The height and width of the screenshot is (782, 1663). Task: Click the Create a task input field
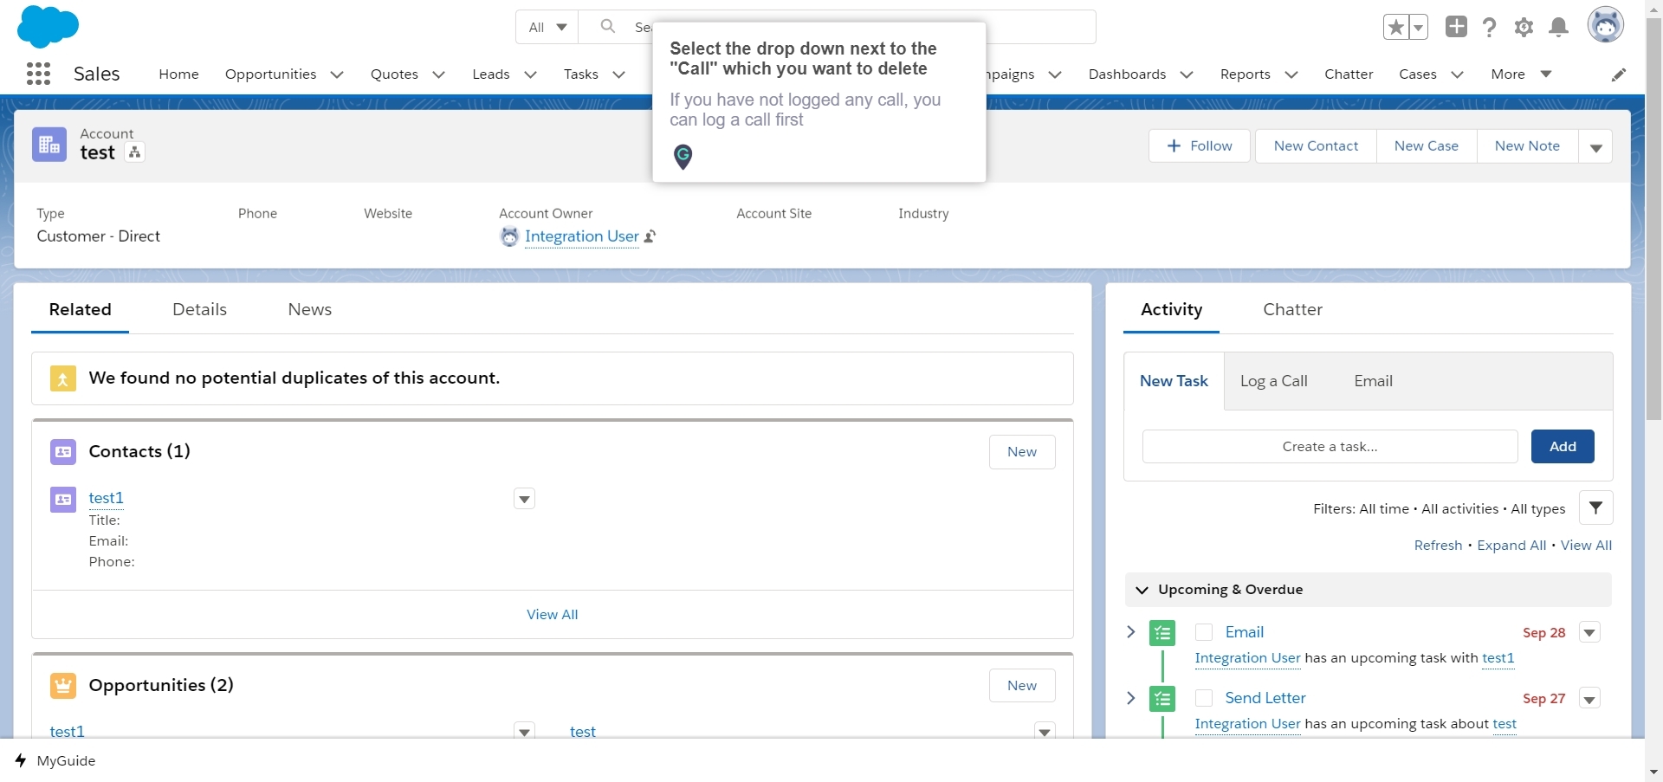pos(1330,447)
